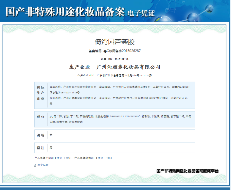Click the 国产非特殊用途化妆品备案 header title

pos(65,12)
